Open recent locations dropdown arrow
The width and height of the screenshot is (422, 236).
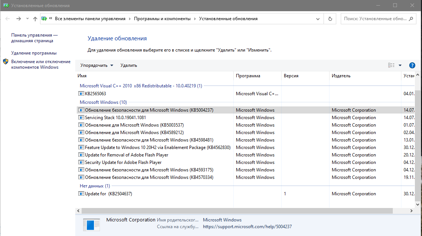tap(28, 19)
